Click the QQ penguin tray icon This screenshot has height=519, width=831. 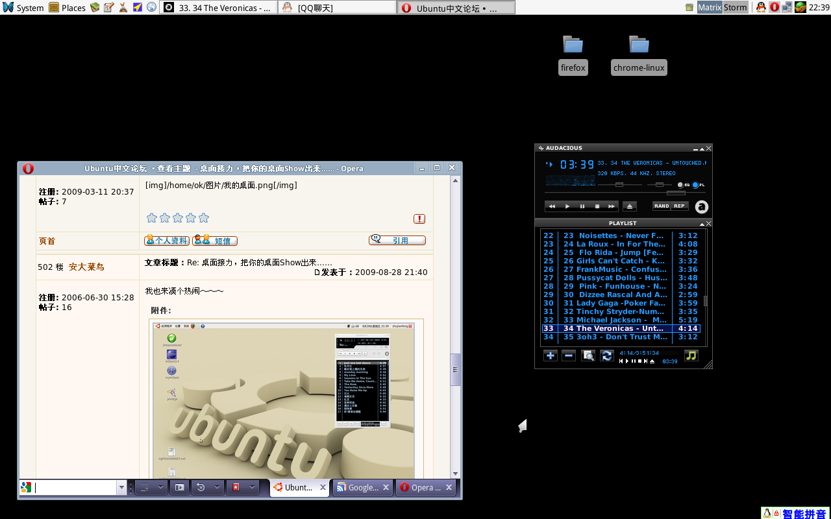762,8
